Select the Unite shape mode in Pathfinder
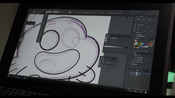The width and height of the screenshot is (175, 98). 100,62
